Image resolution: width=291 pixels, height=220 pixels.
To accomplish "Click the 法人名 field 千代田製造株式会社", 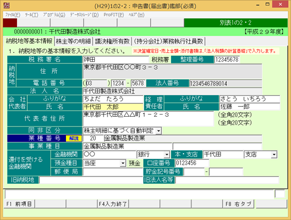I will point(172,91).
